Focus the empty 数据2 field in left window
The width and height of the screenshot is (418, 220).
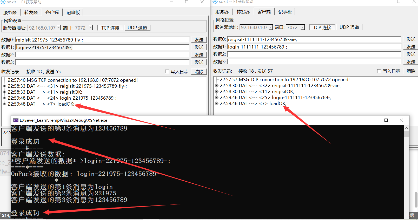click(102, 55)
